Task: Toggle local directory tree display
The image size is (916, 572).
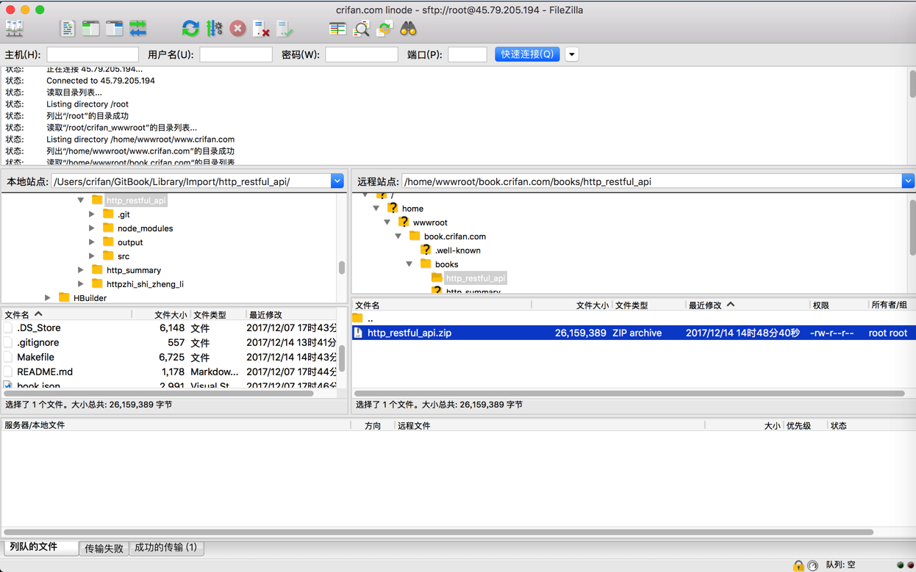Action: [x=90, y=29]
